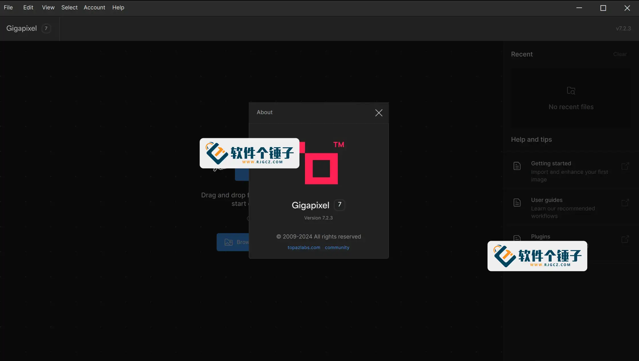The width and height of the screenshot is (639, 361).
Task: Click the Help and tips heading
Action: point(531,139)
